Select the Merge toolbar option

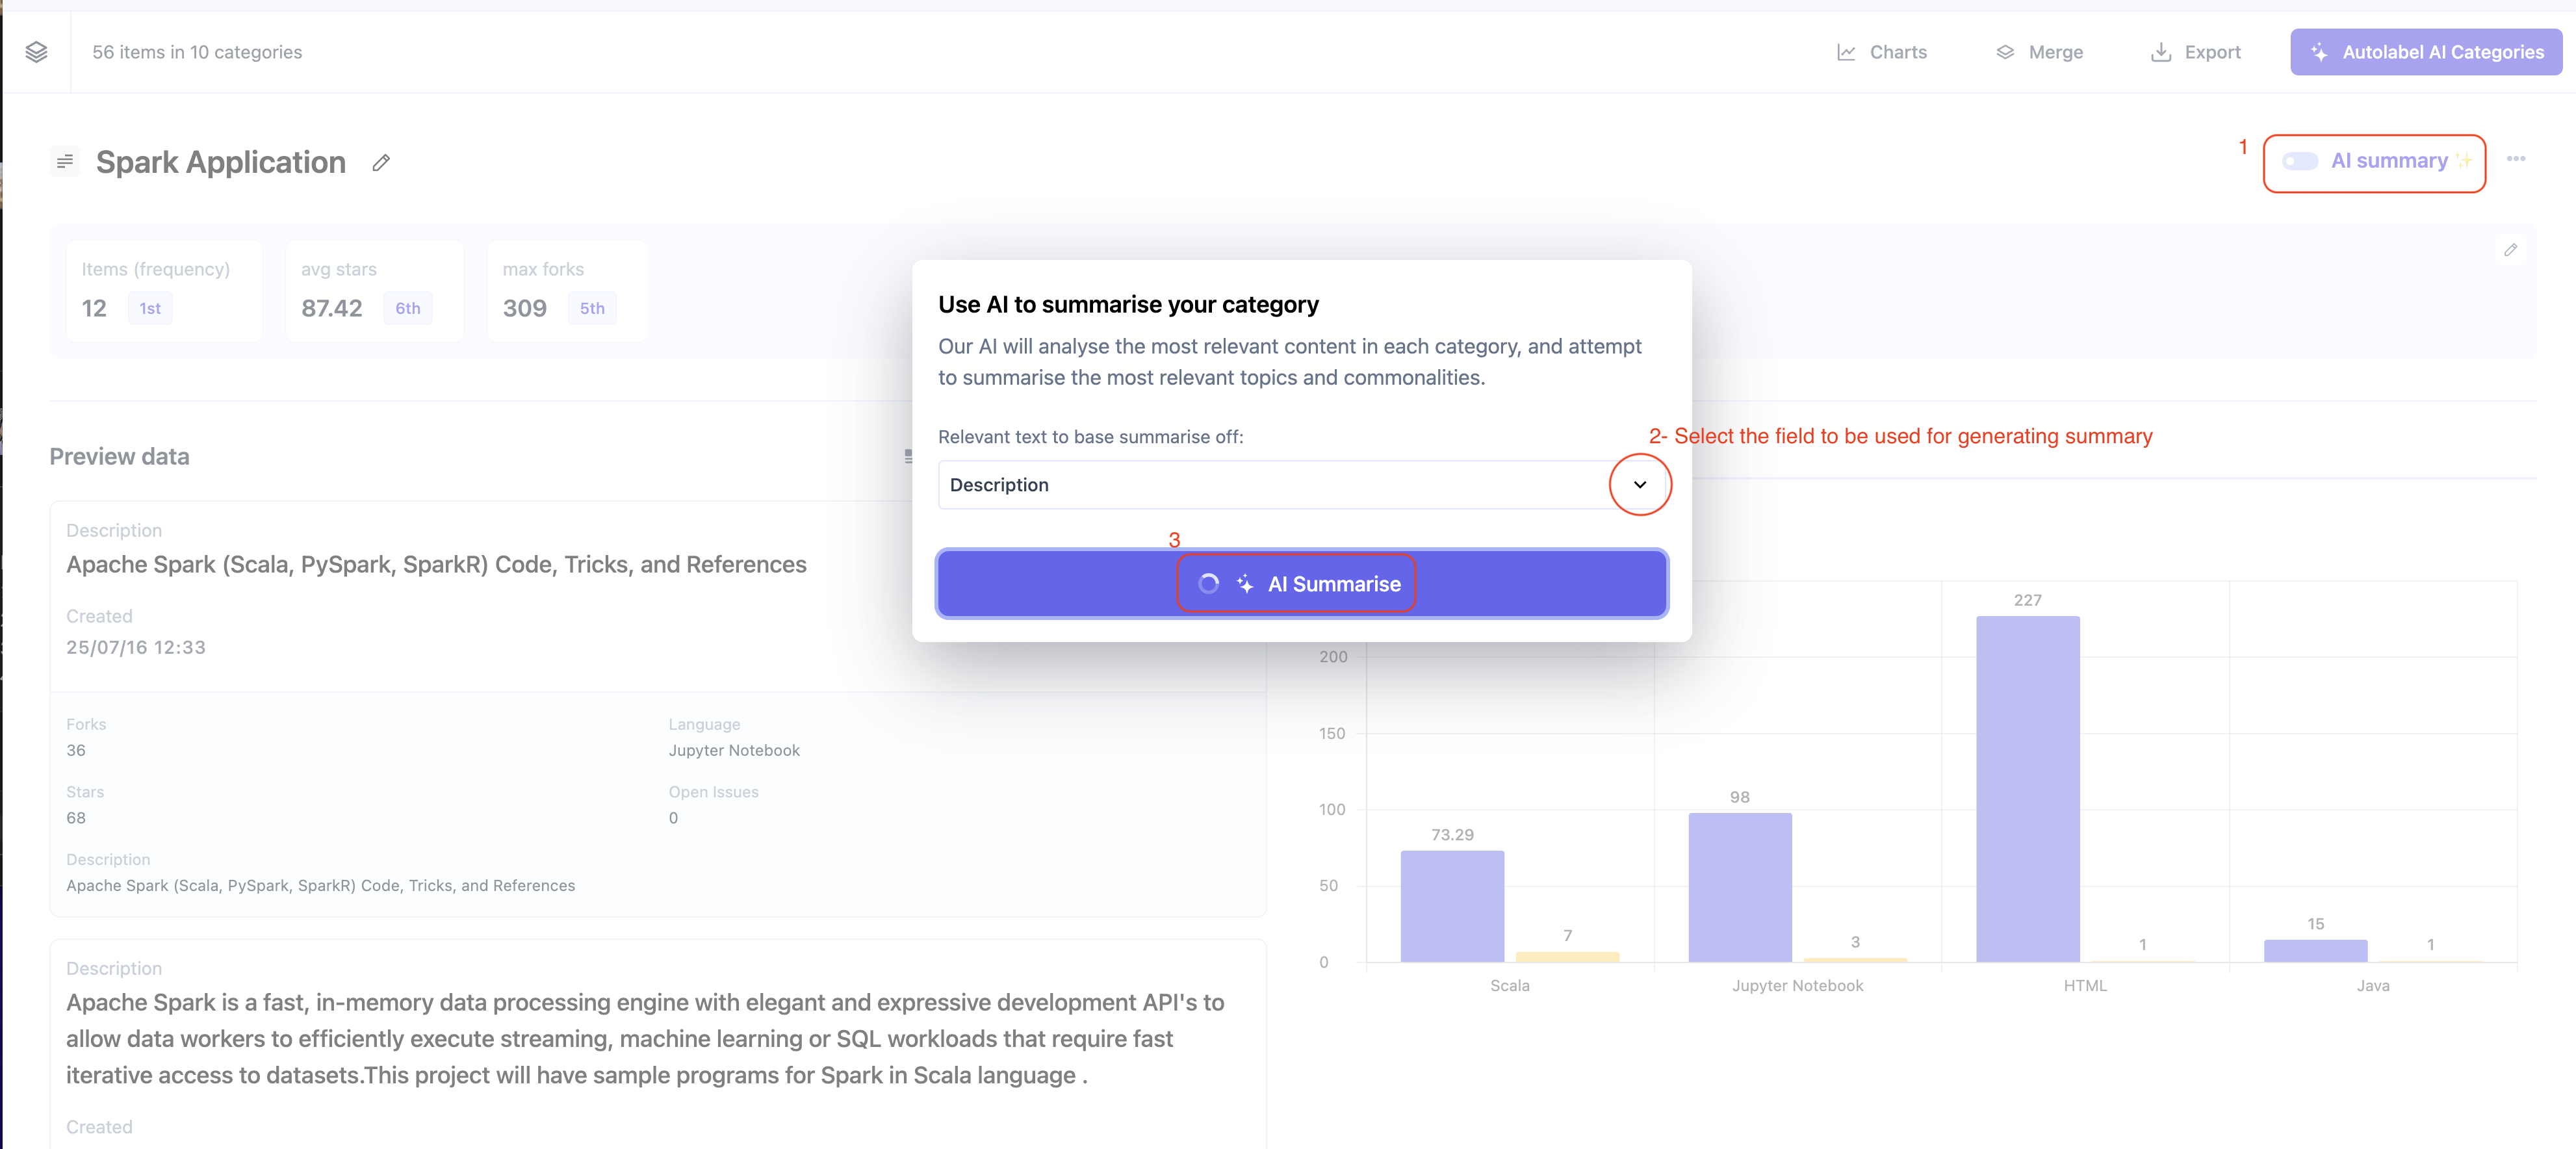(2055, 52)
